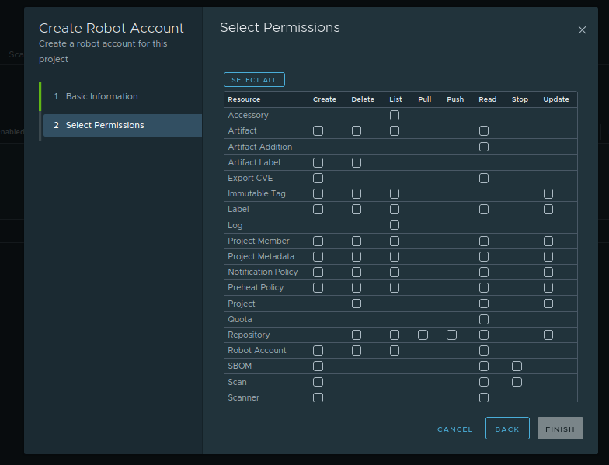The width and height of the screenshot is (609, 465).
Task: Check Project Update permission
Action: pos(548,304)
